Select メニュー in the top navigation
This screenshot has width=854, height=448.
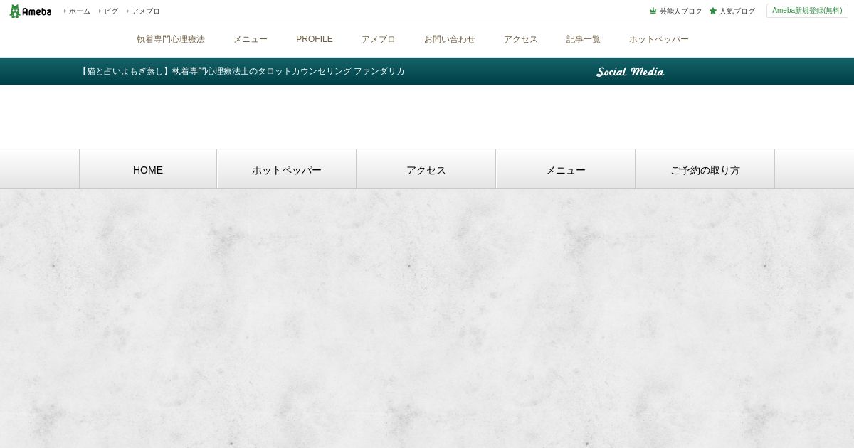[x=251, y=39]
